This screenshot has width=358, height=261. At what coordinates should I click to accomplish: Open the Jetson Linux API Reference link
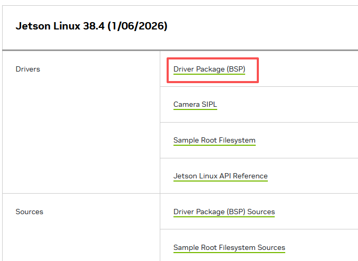[x=220, y=176]
